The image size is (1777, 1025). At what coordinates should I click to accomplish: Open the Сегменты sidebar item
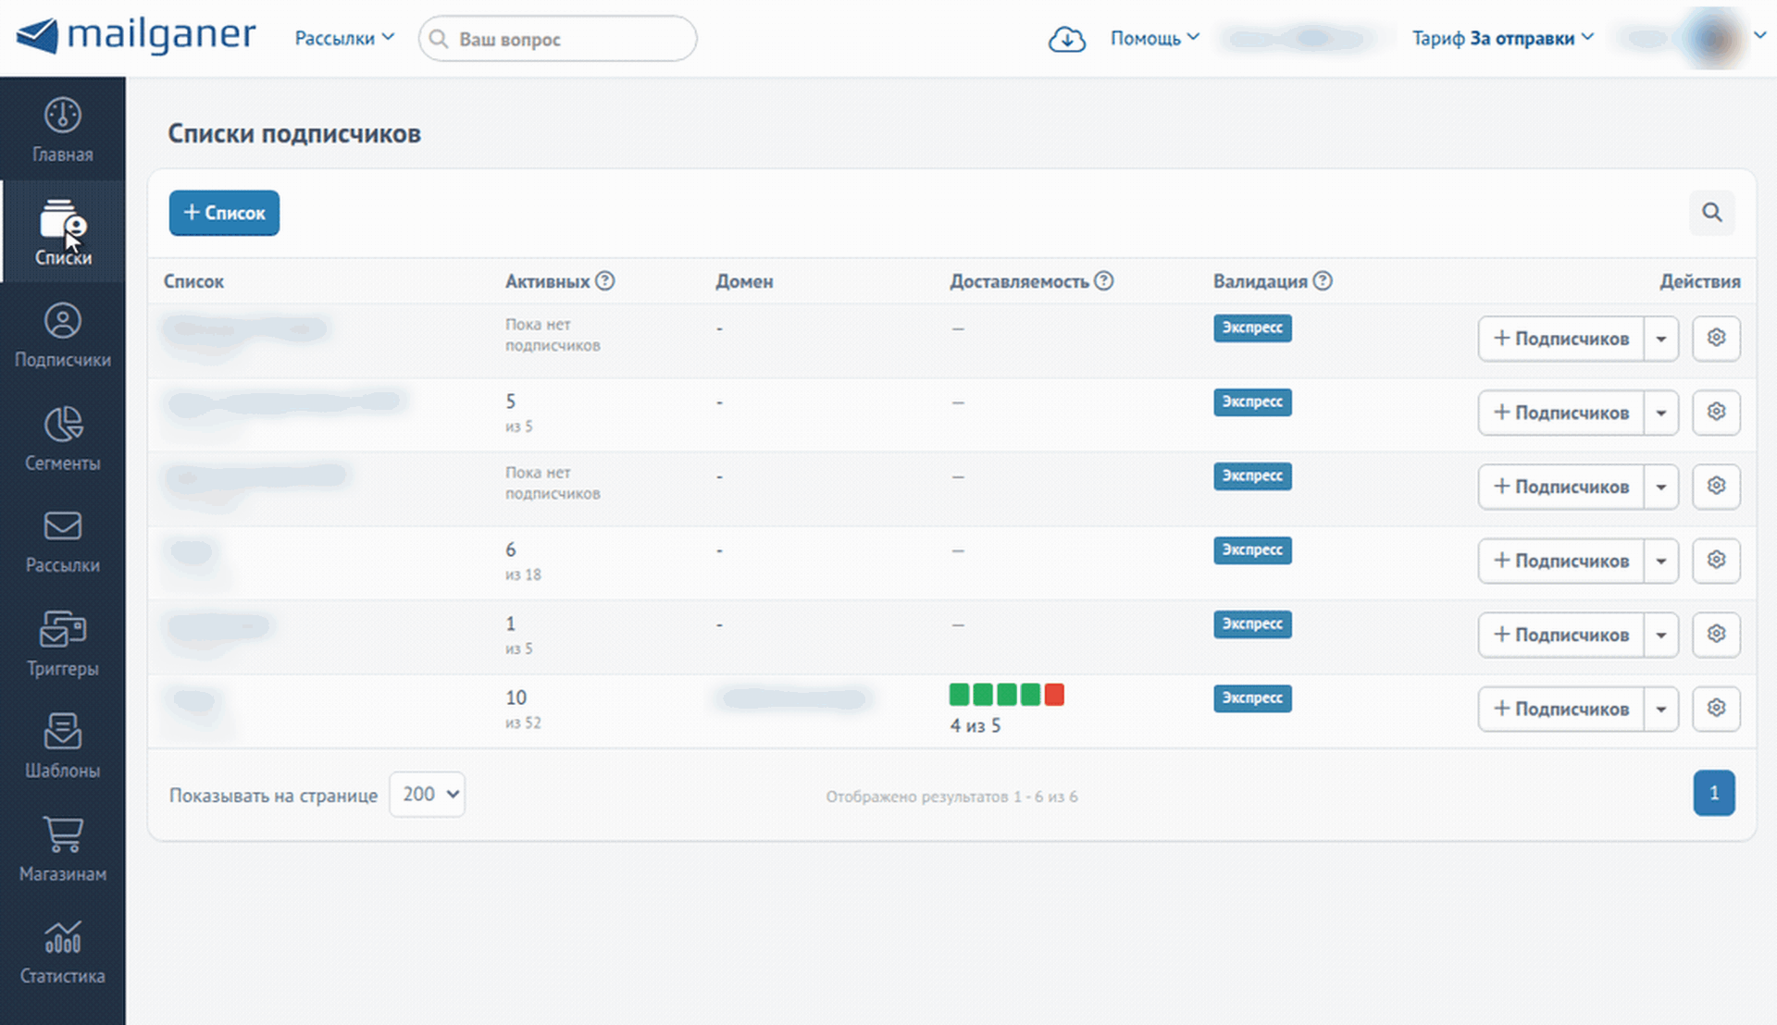62,438
